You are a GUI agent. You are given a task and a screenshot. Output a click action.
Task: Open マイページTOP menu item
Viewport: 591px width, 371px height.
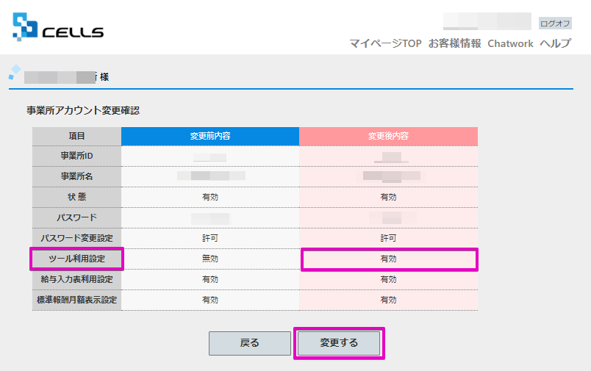(x=385, y=43)
